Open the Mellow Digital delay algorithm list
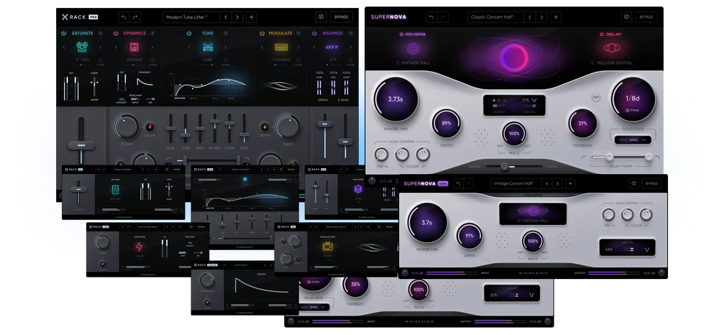 coord(612,63)
